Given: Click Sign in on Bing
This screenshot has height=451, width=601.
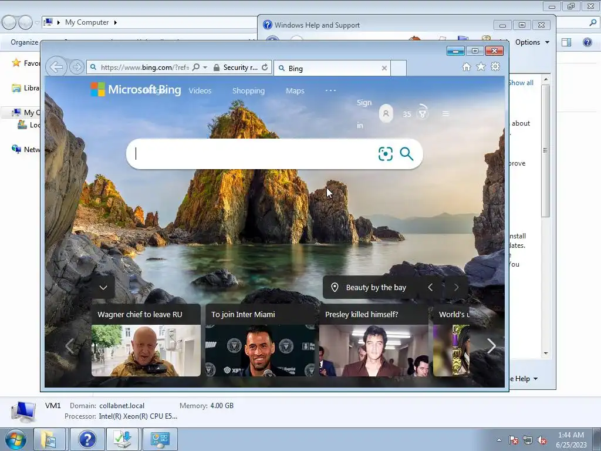Looking at the screenshot, I should 364,114.
